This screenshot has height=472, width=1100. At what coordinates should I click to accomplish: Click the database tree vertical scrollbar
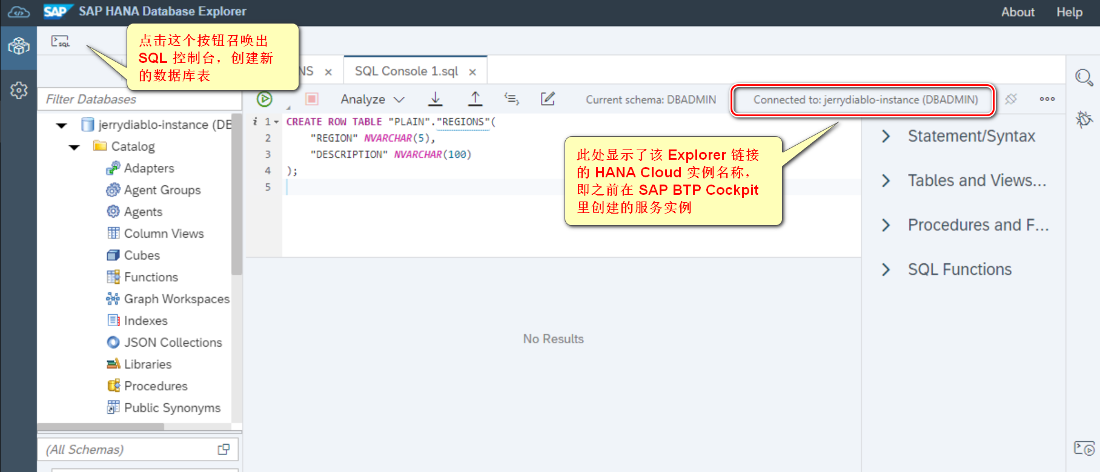[237, 194]
